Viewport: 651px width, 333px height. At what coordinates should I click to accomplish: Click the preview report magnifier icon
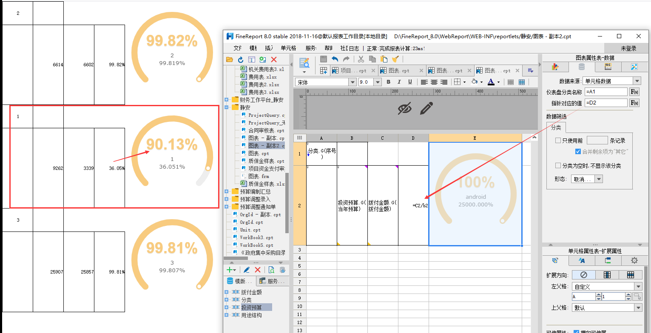pos(304,63)
